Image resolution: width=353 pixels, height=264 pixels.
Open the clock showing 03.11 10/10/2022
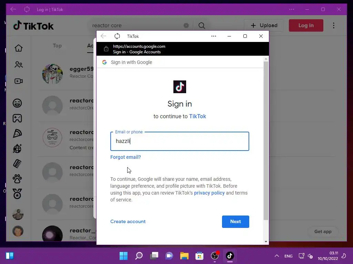(x=328, y=256)
